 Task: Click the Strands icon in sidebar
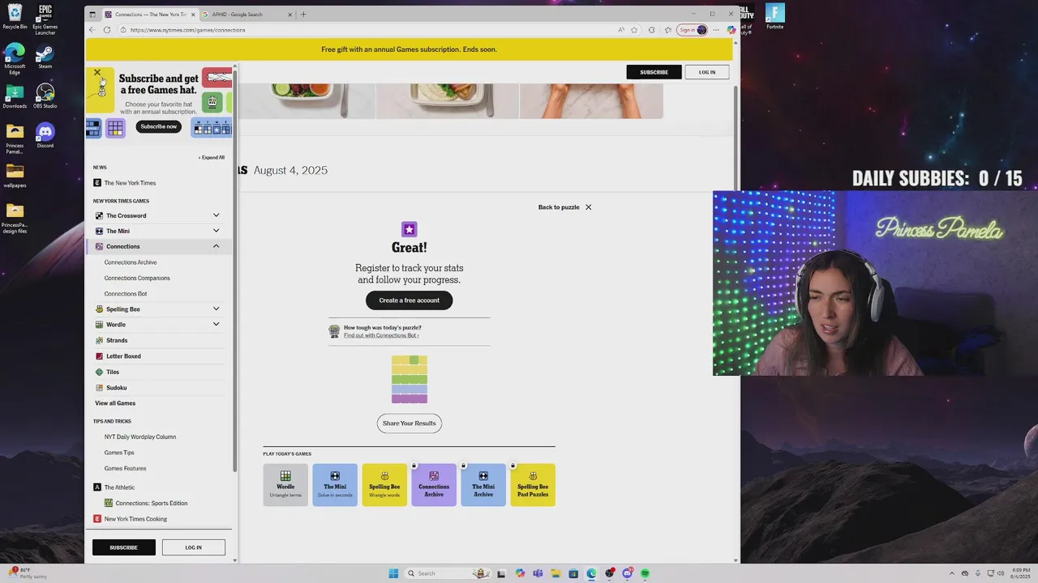(x=99, y=340)
